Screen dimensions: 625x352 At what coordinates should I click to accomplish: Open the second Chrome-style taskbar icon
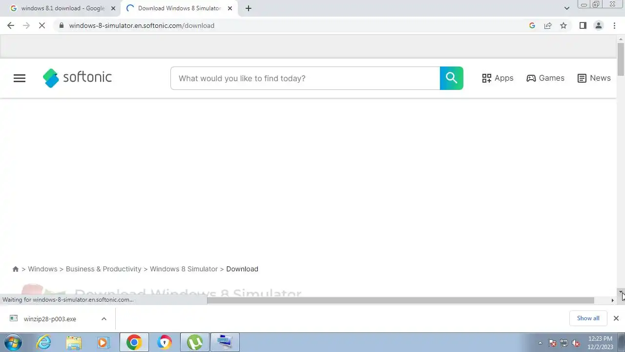pos(165,342)
